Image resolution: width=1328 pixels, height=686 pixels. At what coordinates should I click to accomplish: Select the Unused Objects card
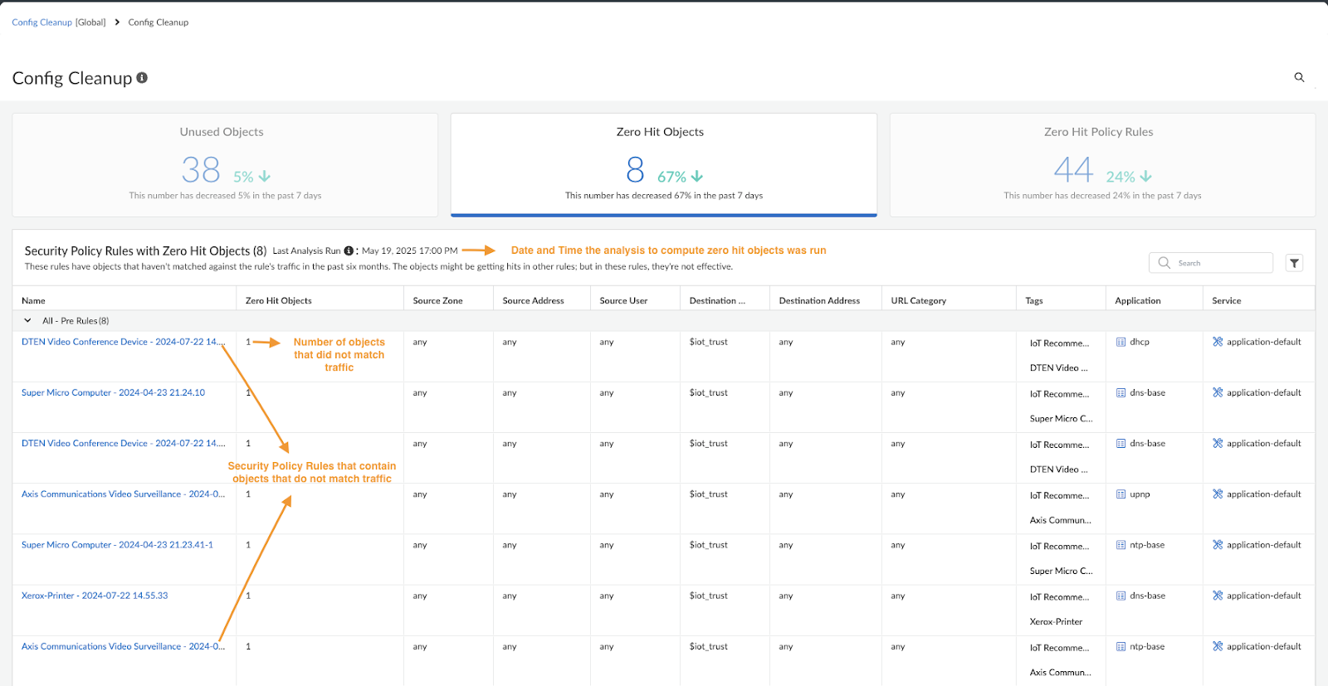point(225,164)
